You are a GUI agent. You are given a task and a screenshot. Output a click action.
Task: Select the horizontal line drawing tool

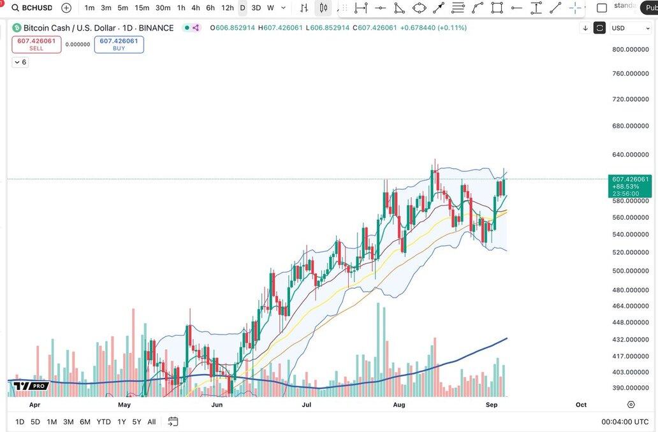pos(380,8)
